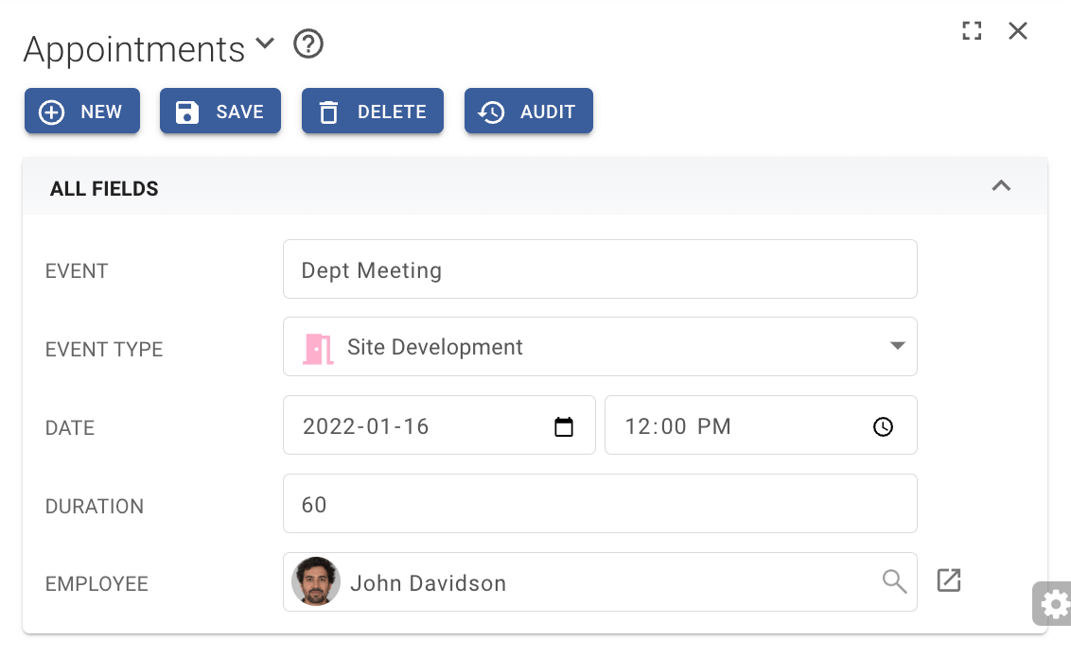
Task: View the Audit history
Action: [528, 112]
